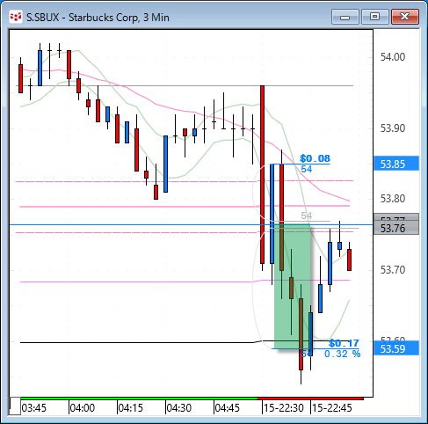Viewport: 428px width, 424px height.
Task: Click the $0.17 target annotation
Action: pyautogui.click(x=344, y=343)
